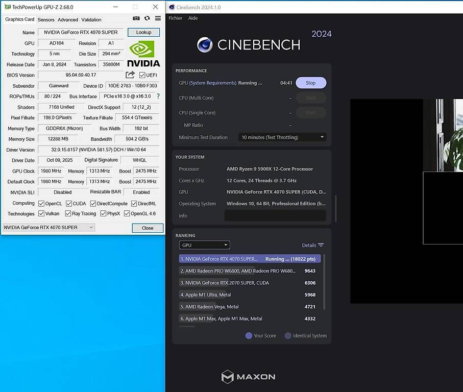Stop the running GPU benchmark
This screenshot has height=392, width=463.
310,82
